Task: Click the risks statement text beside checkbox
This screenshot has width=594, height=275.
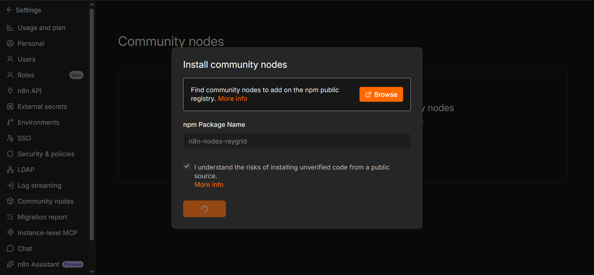Action: pos(292,172)
